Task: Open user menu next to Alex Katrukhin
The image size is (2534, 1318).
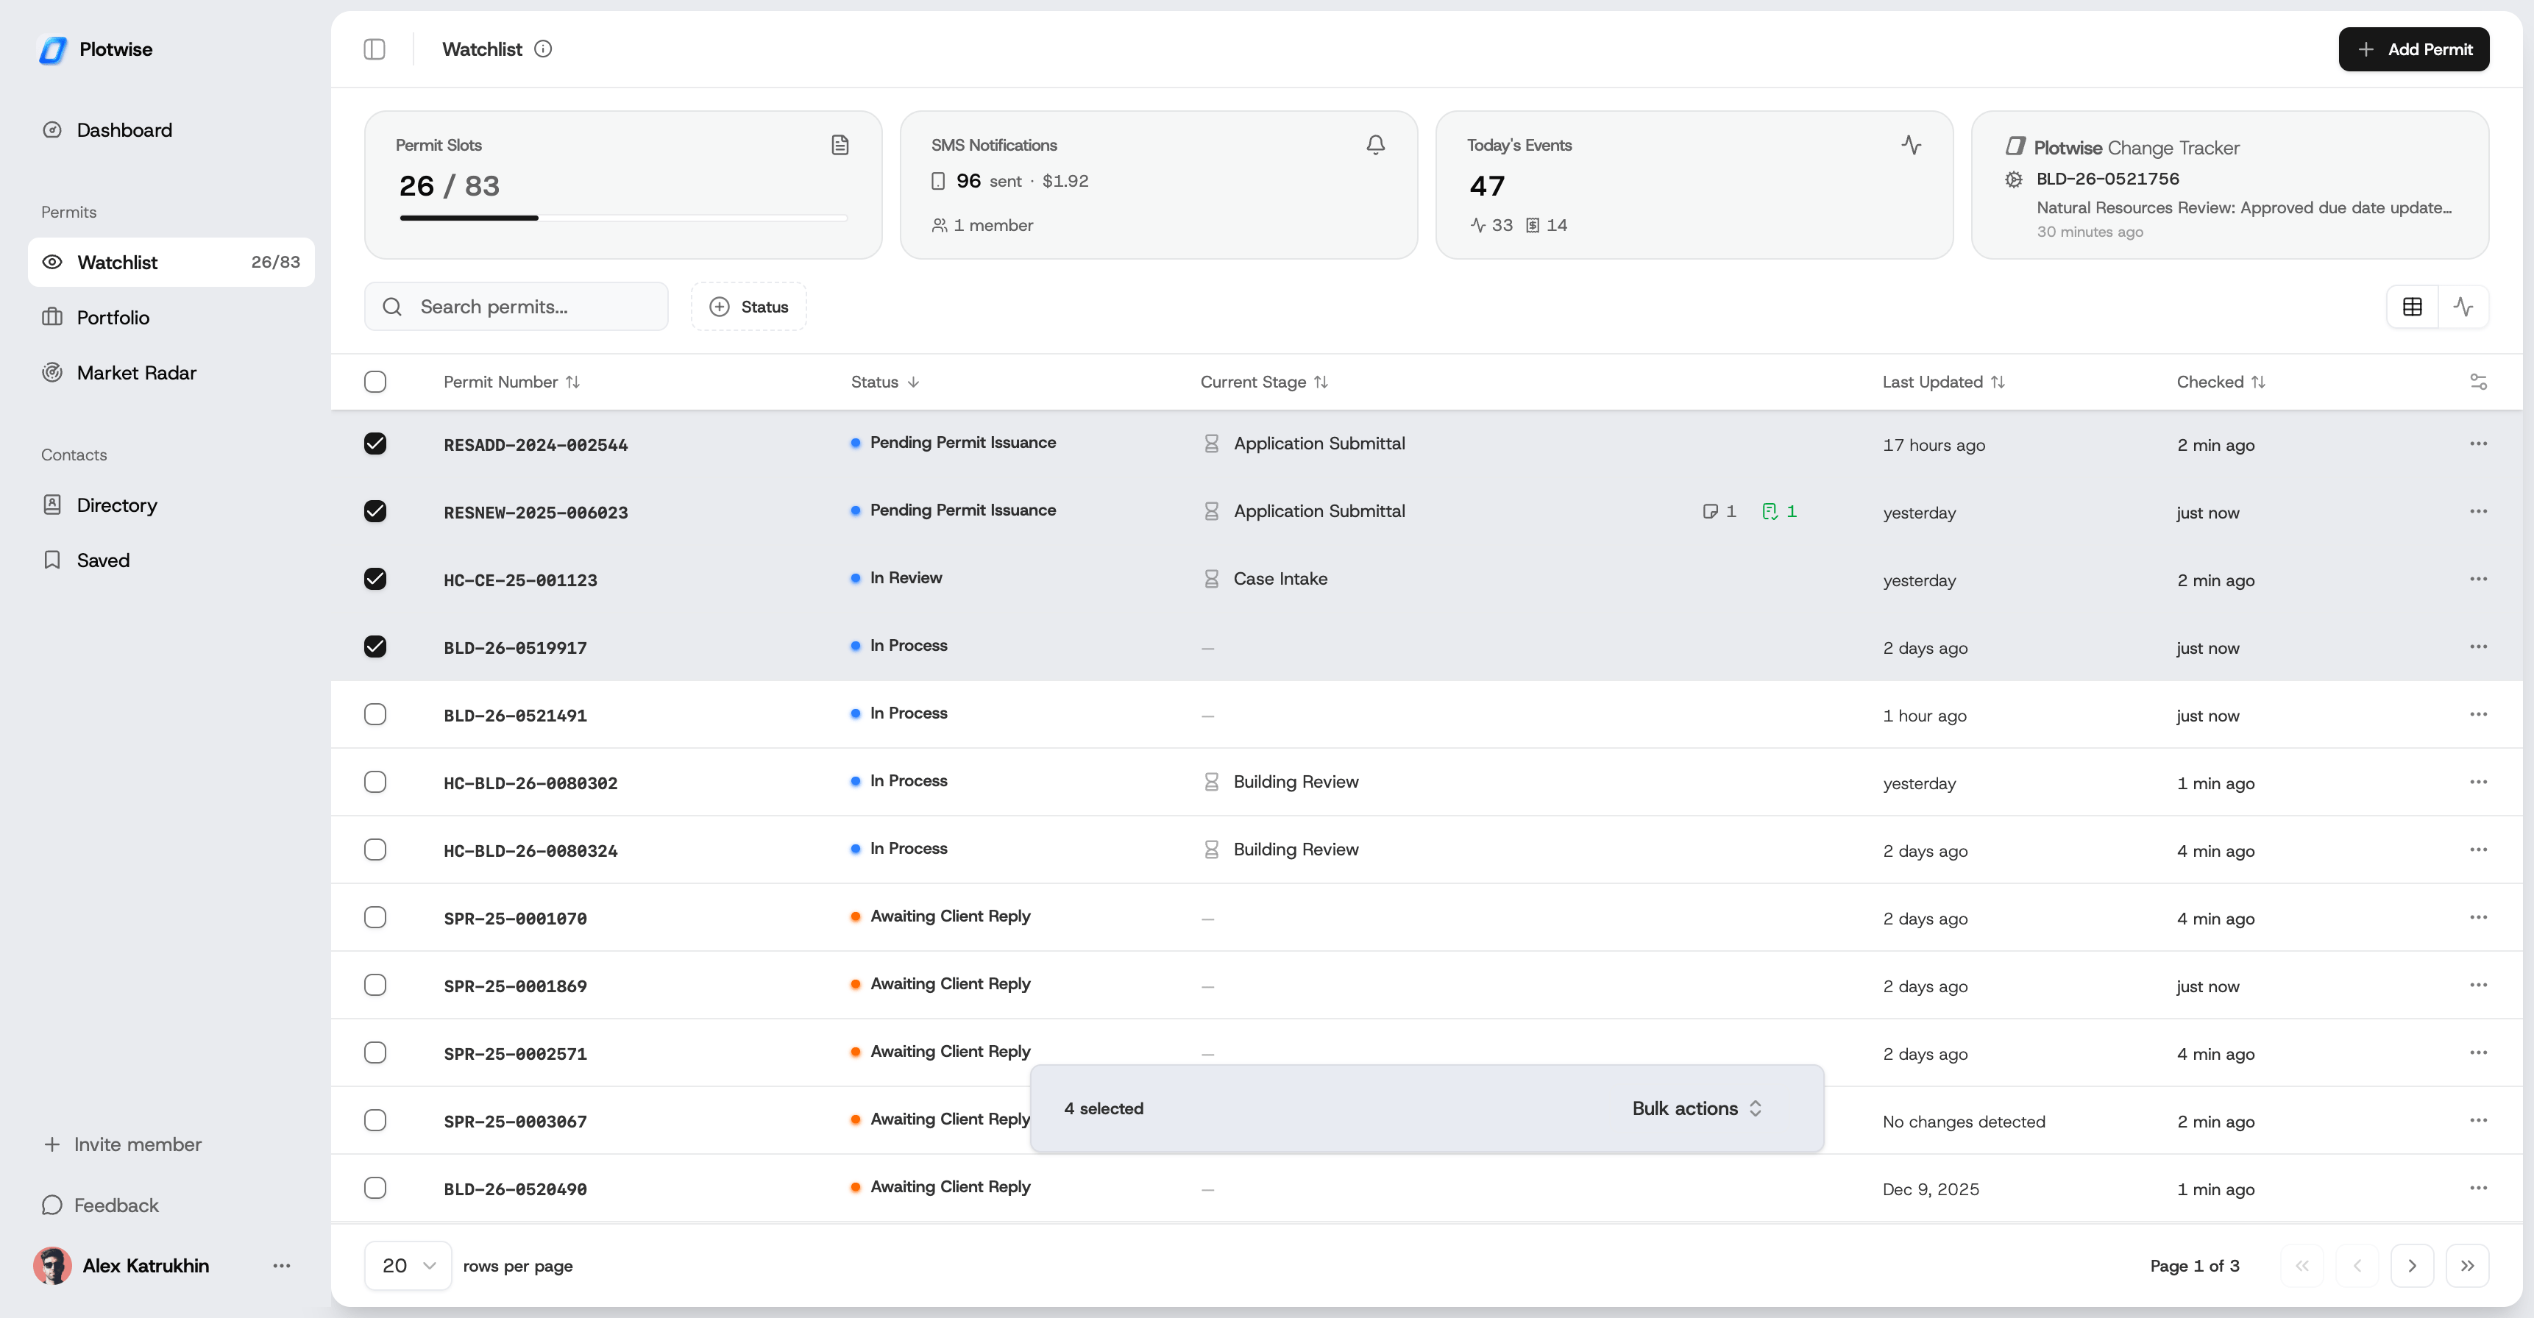Action: (x=281, y=1266)
